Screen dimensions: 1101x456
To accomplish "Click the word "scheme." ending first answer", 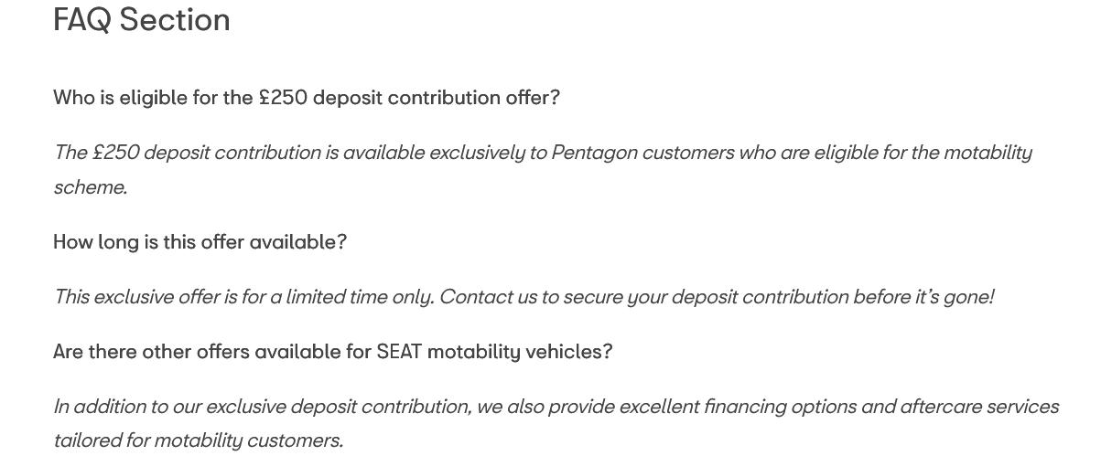I will pyautogui.click(x=90, y=187).
